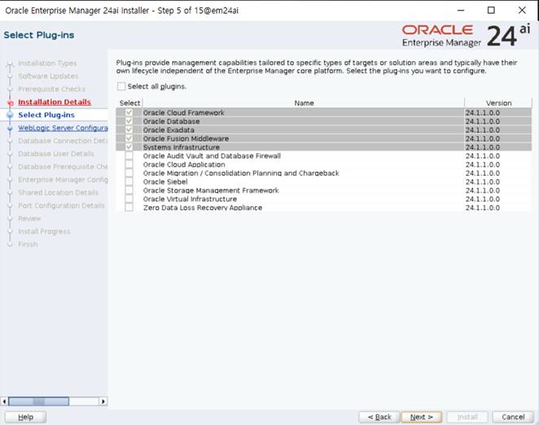Open WebLogic Server Configuration step link
The height and width of the screenshot is (425, 539).
coord(63,128)
